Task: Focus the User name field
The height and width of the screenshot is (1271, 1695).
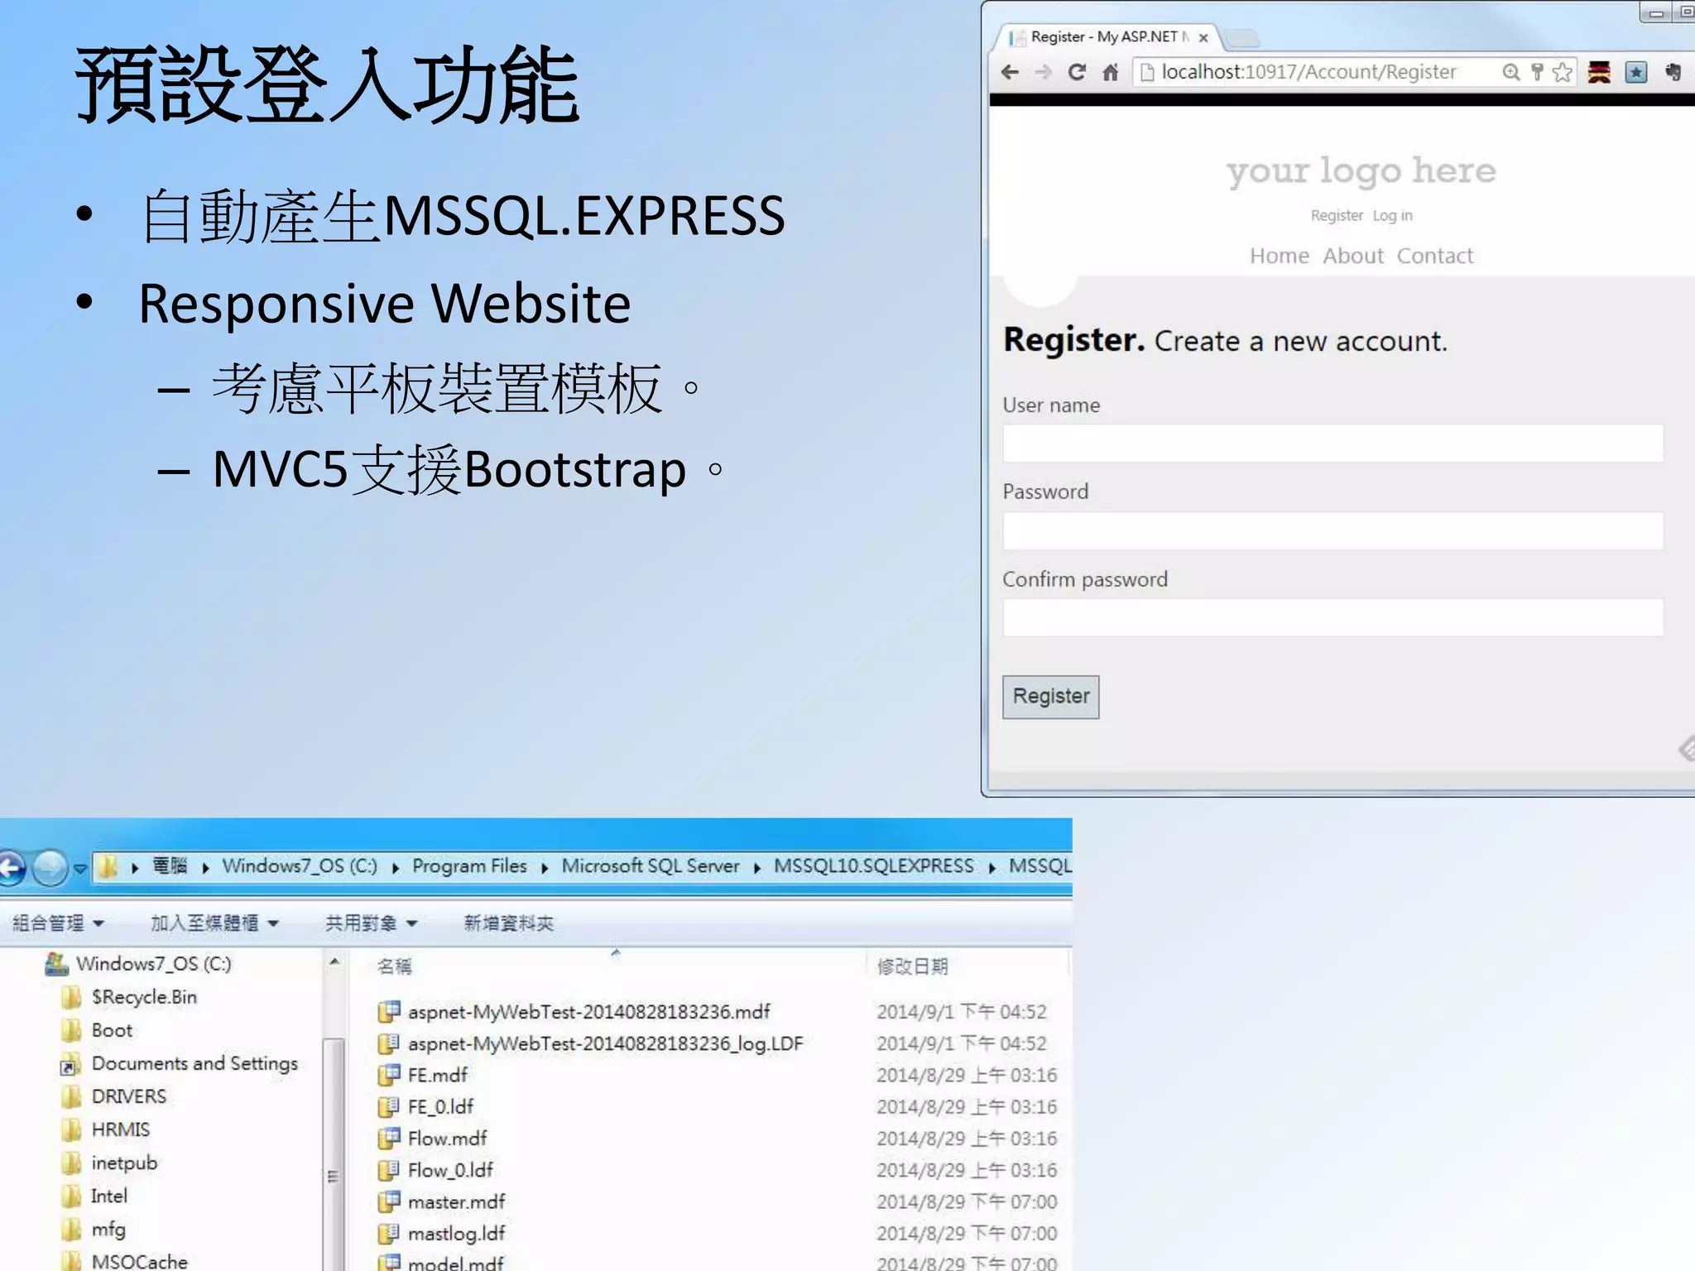Action: click(x=1332, y=444)
